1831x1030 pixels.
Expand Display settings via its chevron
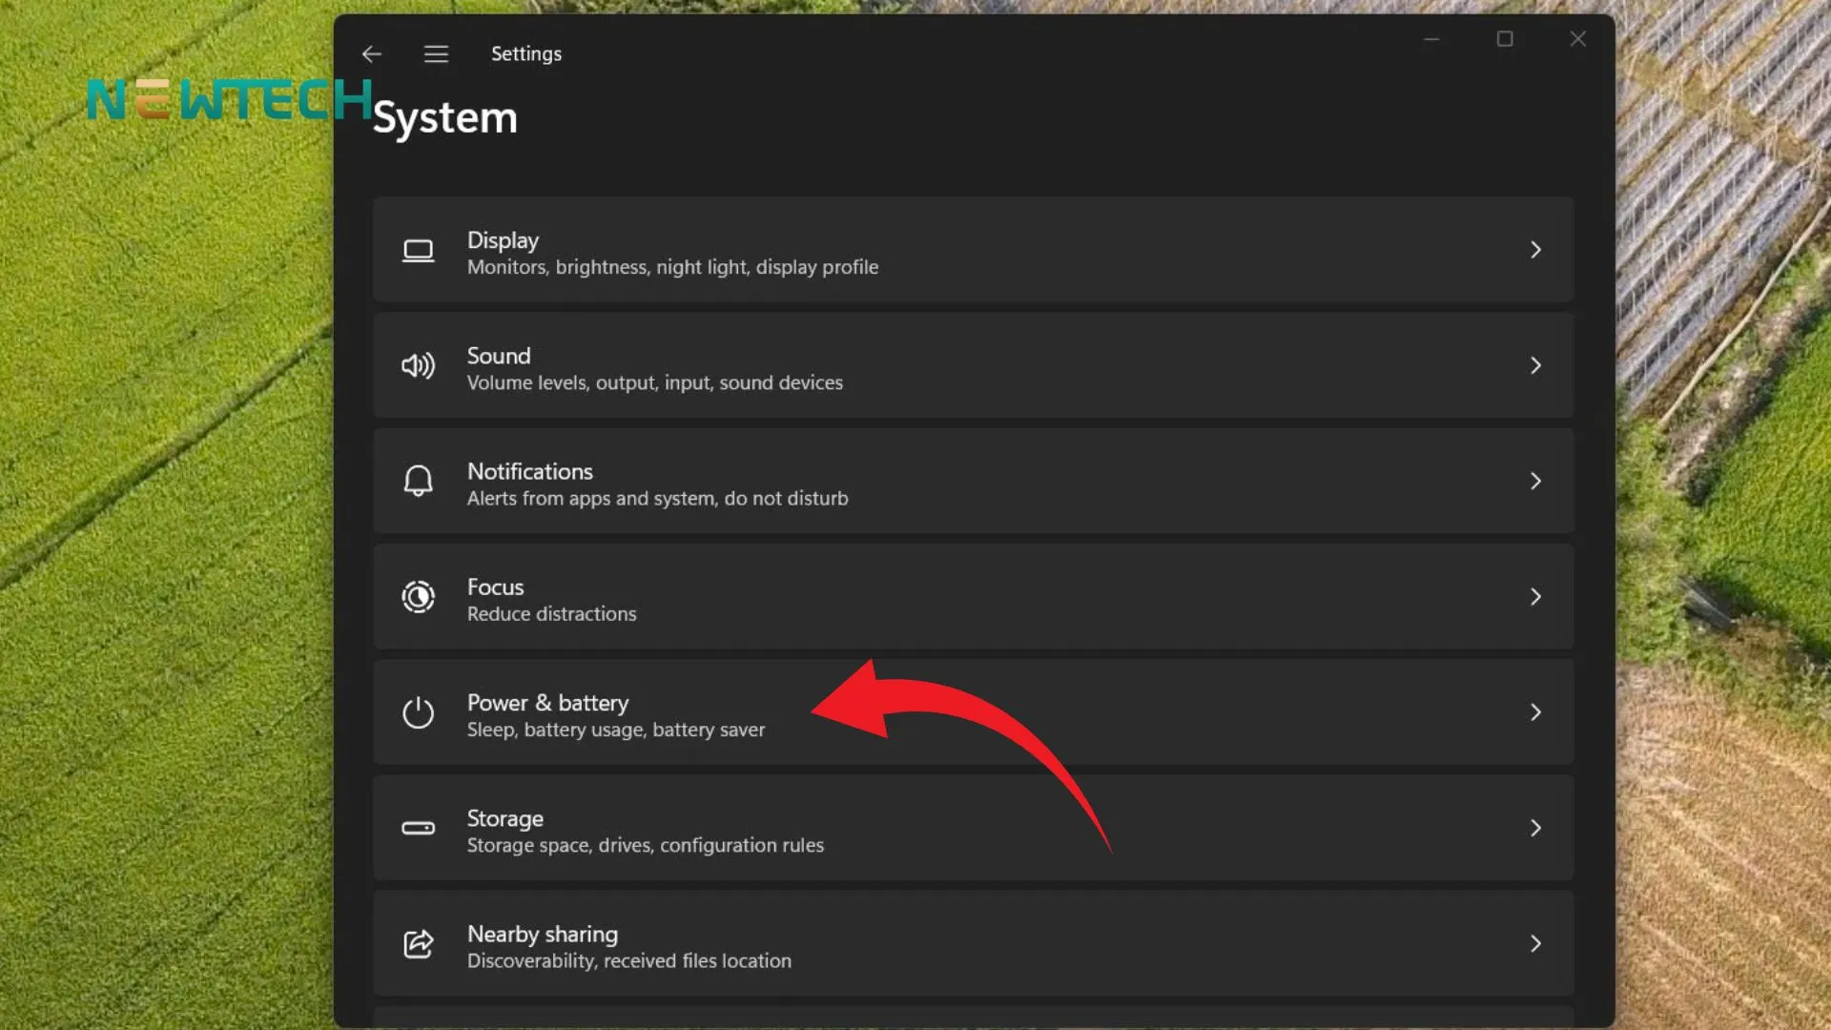(x=1535, y=250)
